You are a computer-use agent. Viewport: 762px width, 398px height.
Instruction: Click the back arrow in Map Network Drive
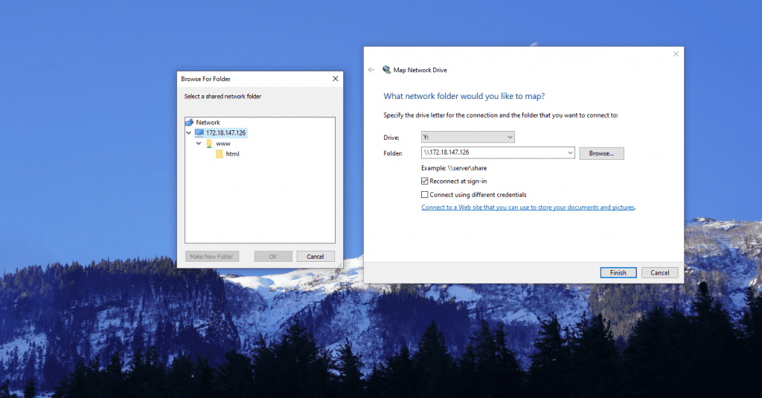tap(371, 70)
